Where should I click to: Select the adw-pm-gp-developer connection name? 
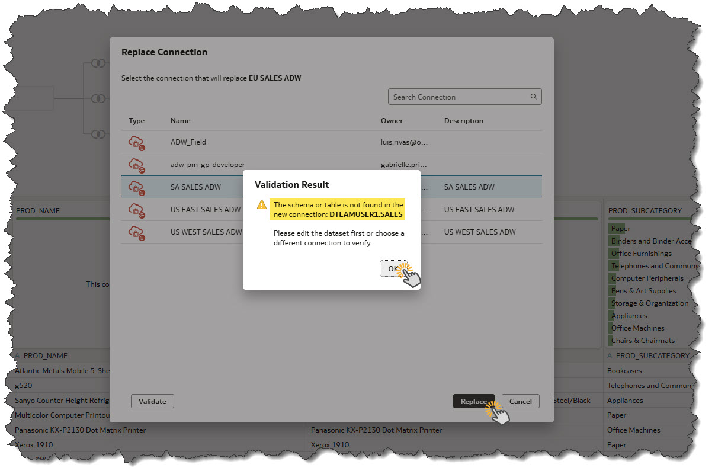[x=207, y=165]
